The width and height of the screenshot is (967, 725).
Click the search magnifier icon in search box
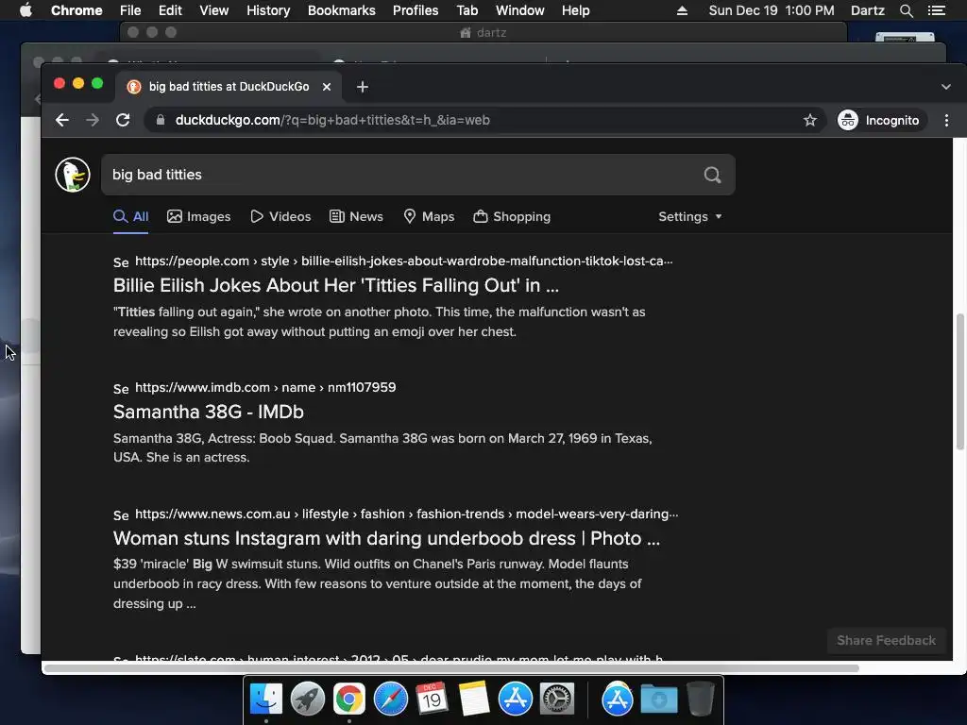tap(712, 175)
